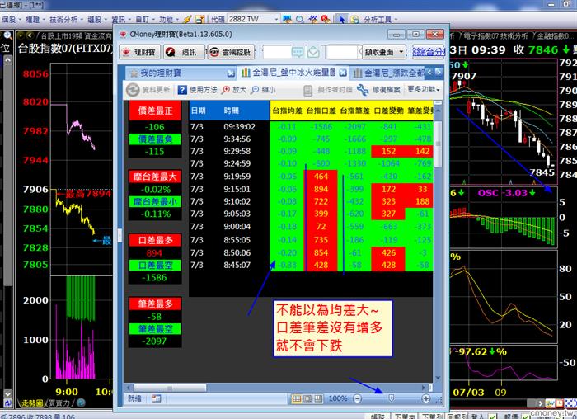Select the 電子指數07 技術分析 tab
Viewport: 577px width, 419px height.
click(496, 35)
